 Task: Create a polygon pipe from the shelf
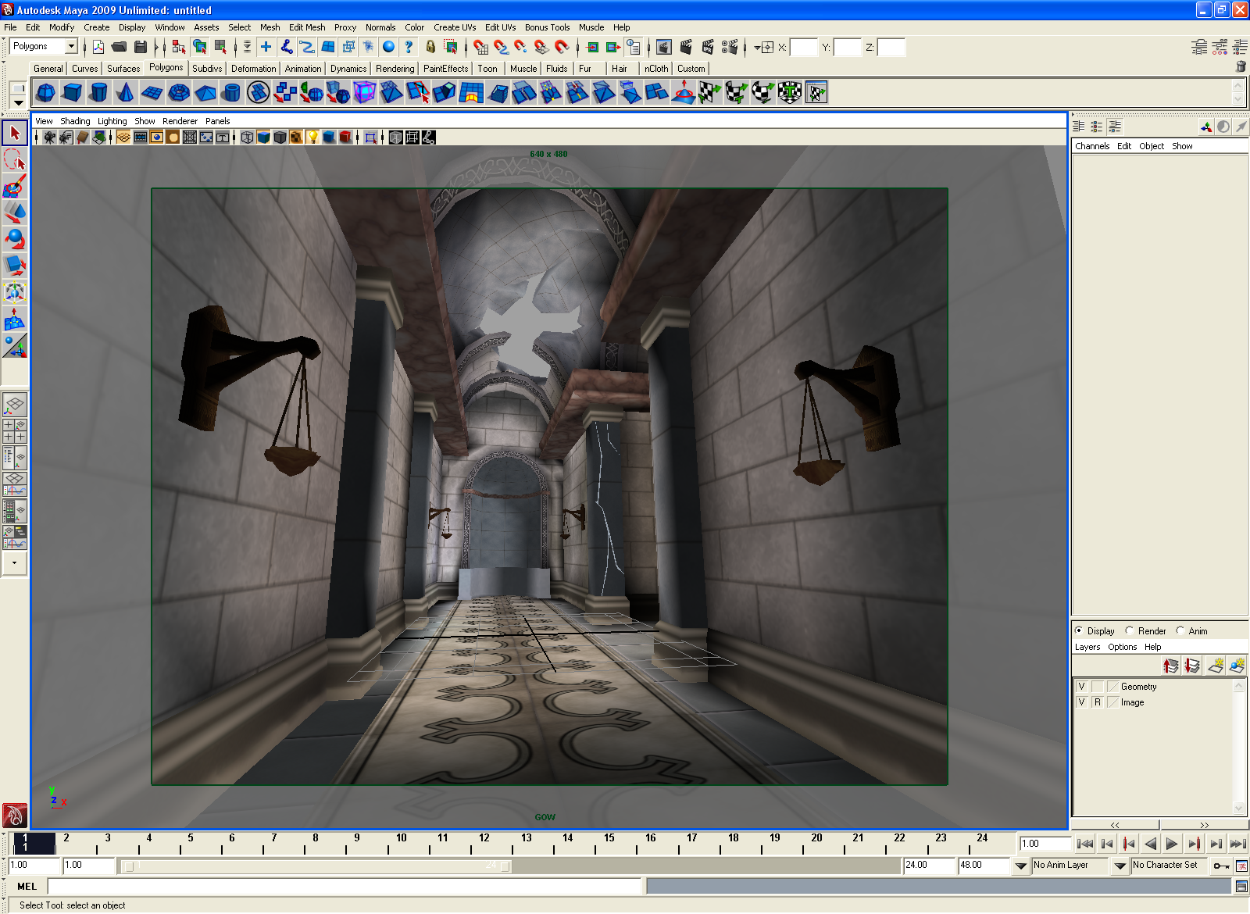[x=232, y=93]
